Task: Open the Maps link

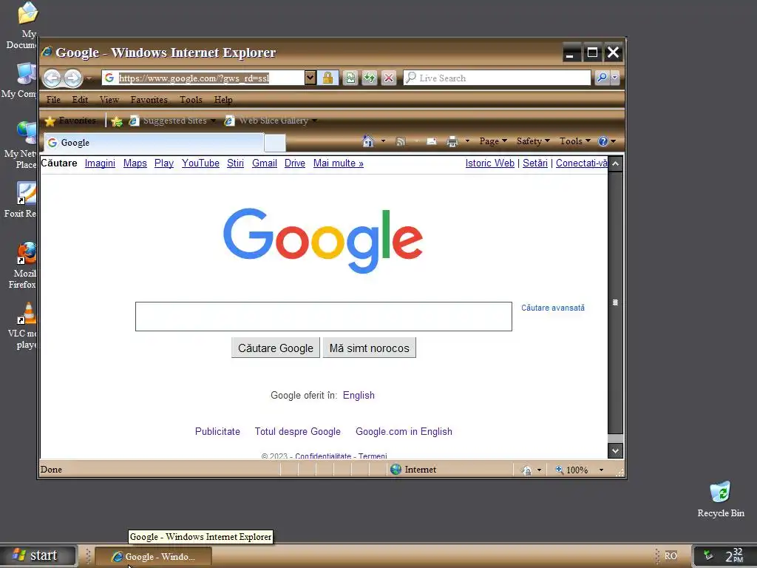Action: 135,163
